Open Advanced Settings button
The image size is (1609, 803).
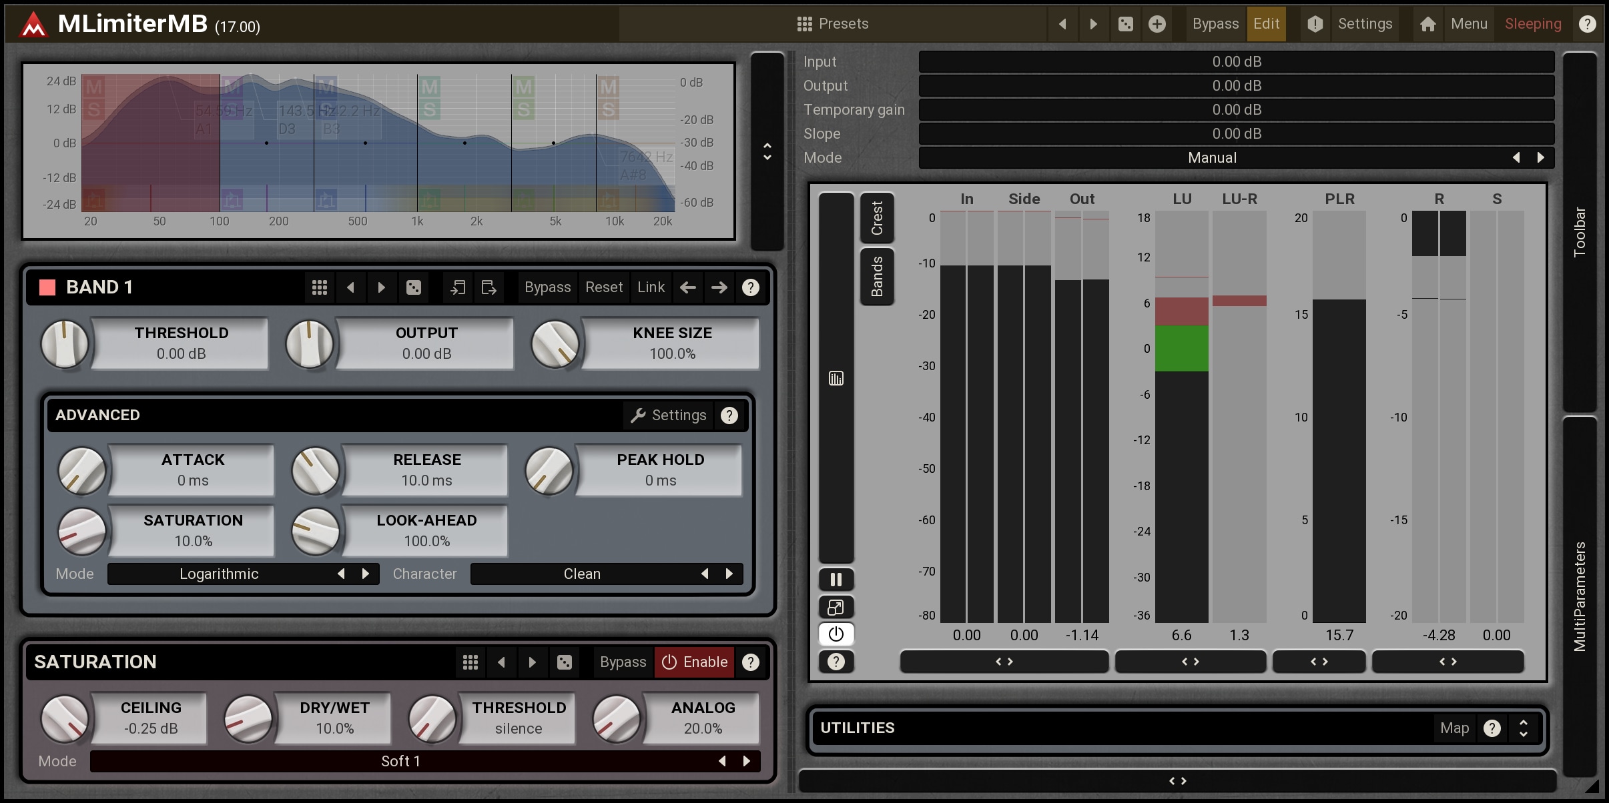click(669, 416)
